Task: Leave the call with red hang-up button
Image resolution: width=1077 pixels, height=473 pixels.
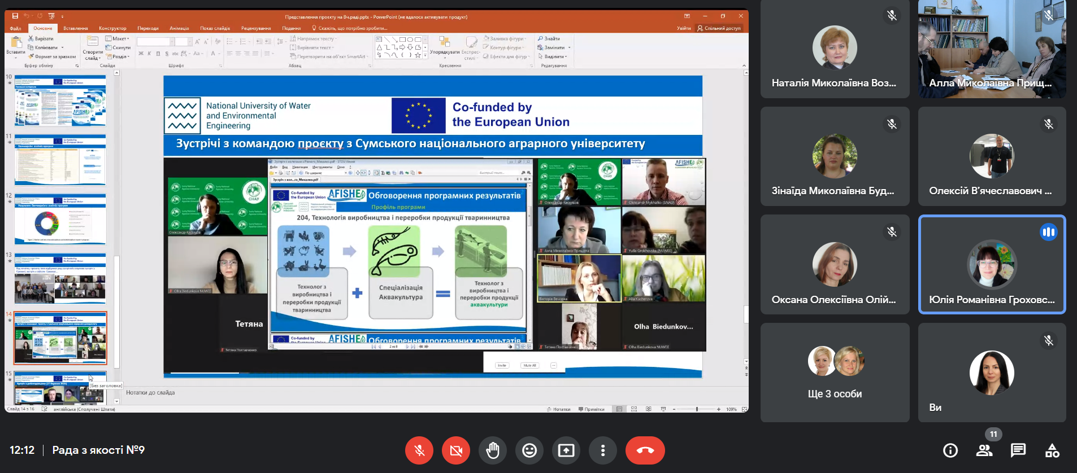Action: 645,450
